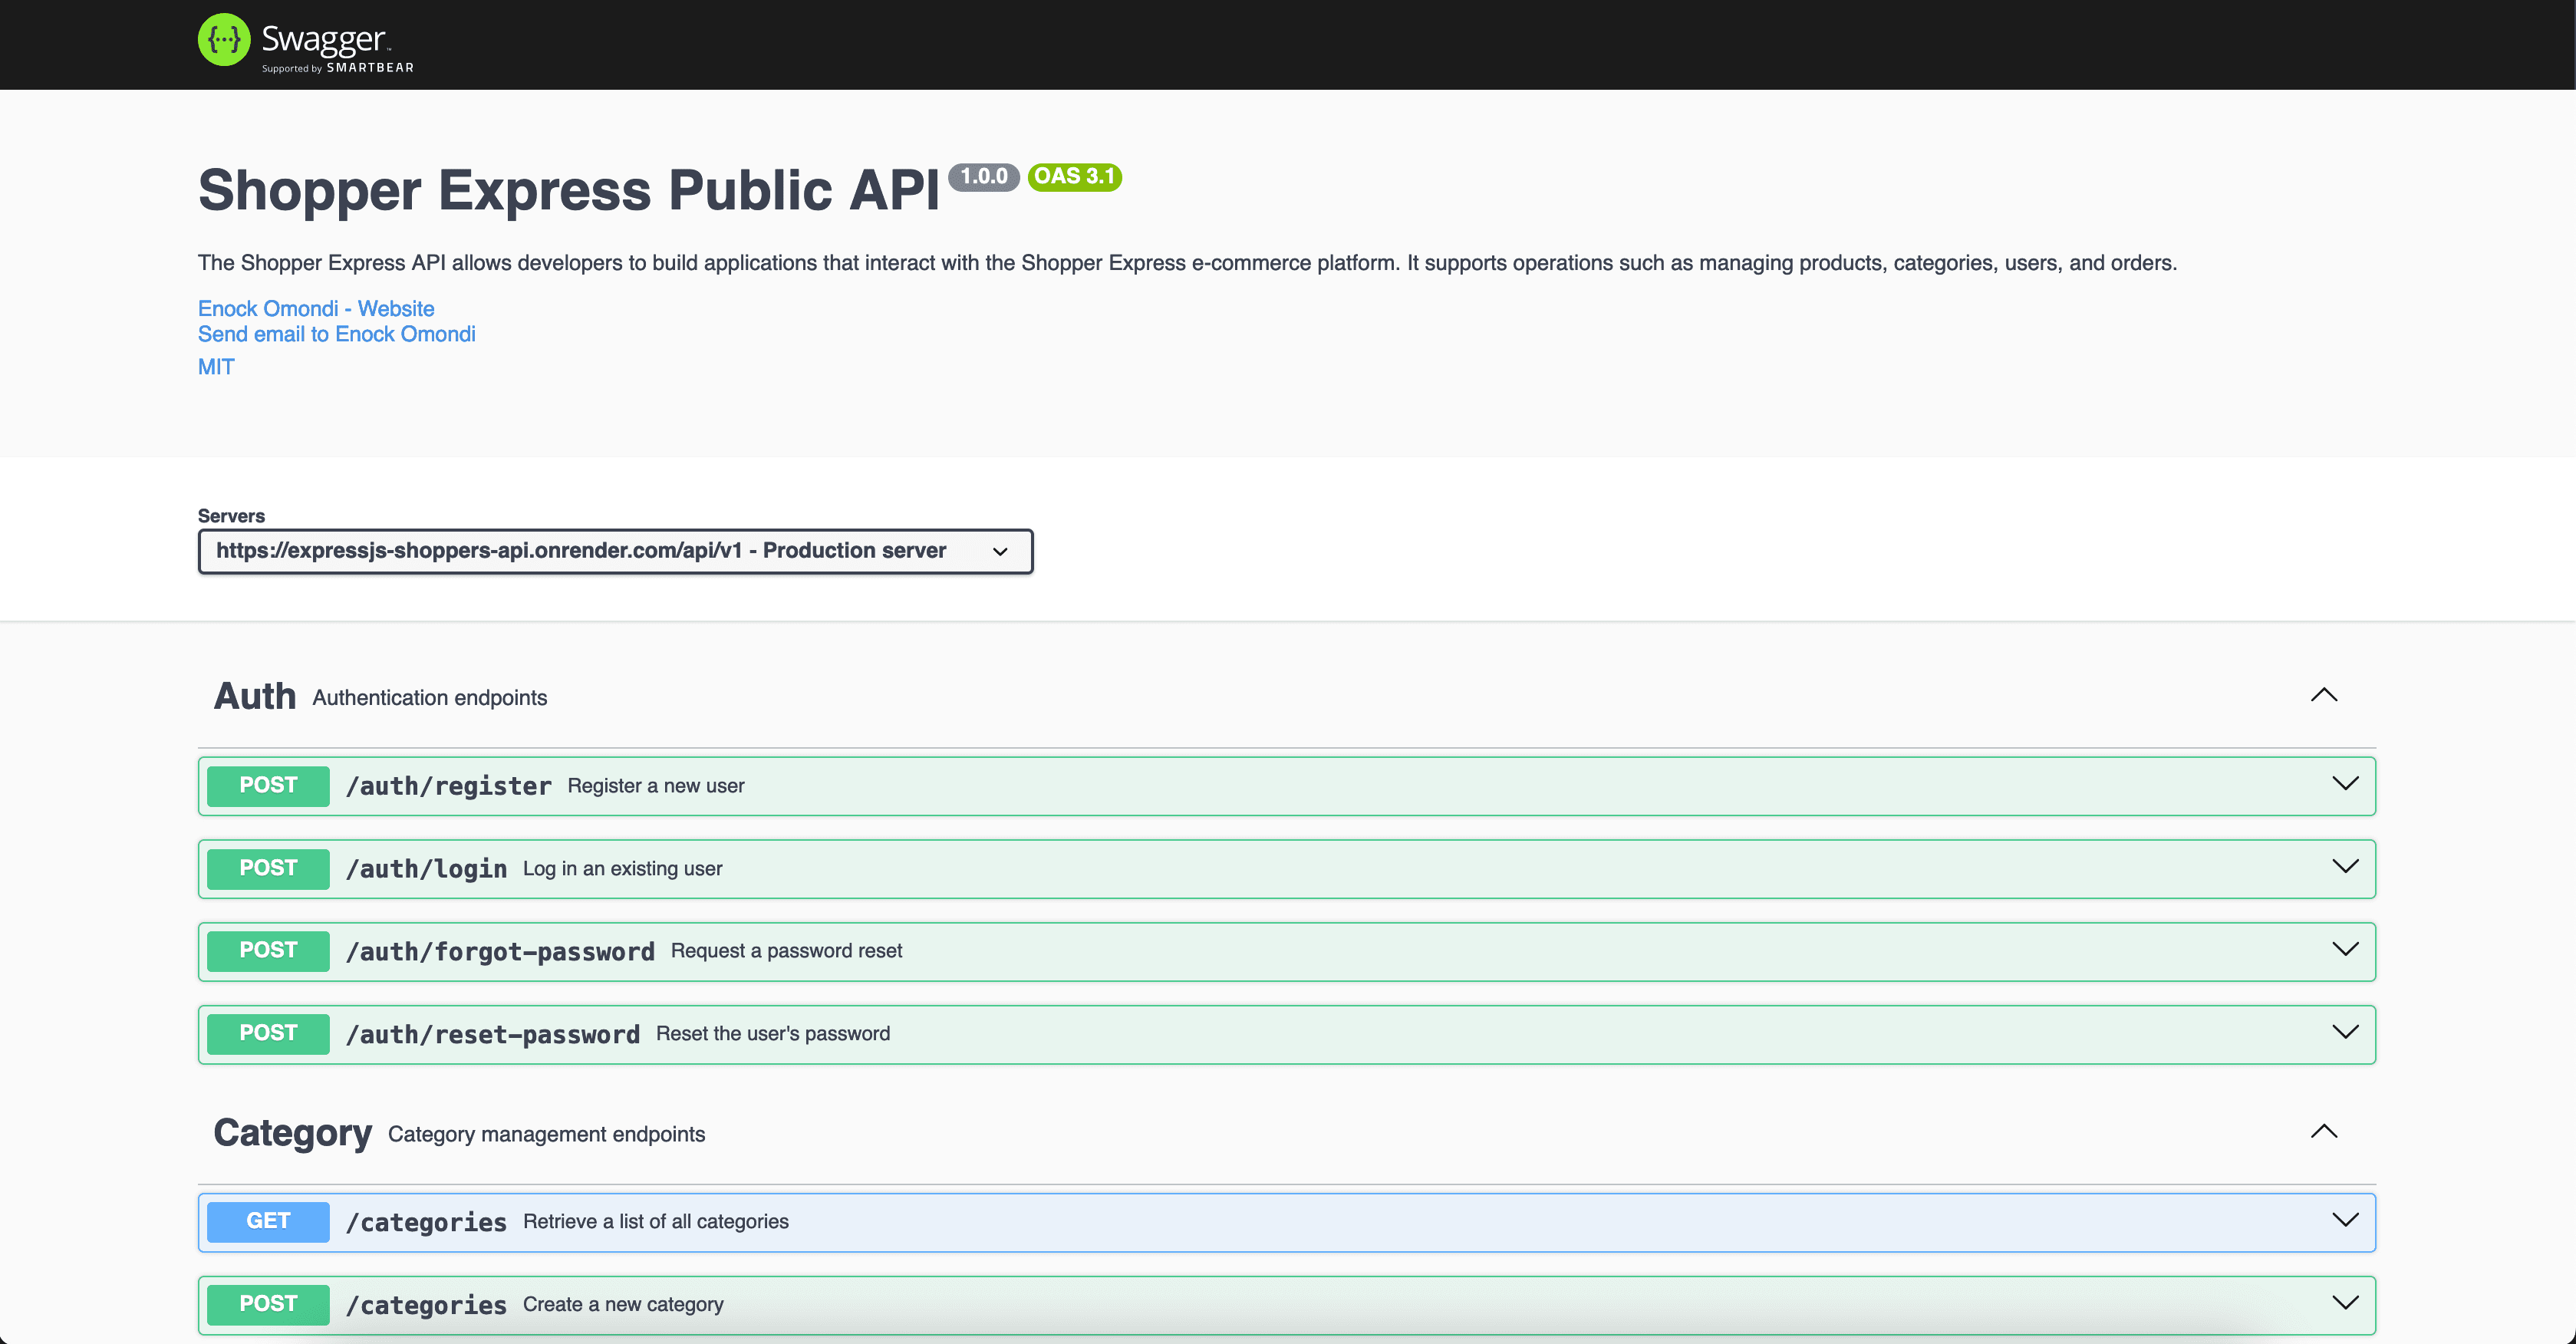
Task: Open Enock Omondi - Website link
Action: [x=316, y=308]
